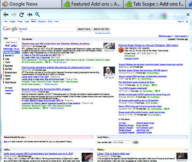Expand the Recommended for you section
Viewport: 192px width, 162px height.
15,137
